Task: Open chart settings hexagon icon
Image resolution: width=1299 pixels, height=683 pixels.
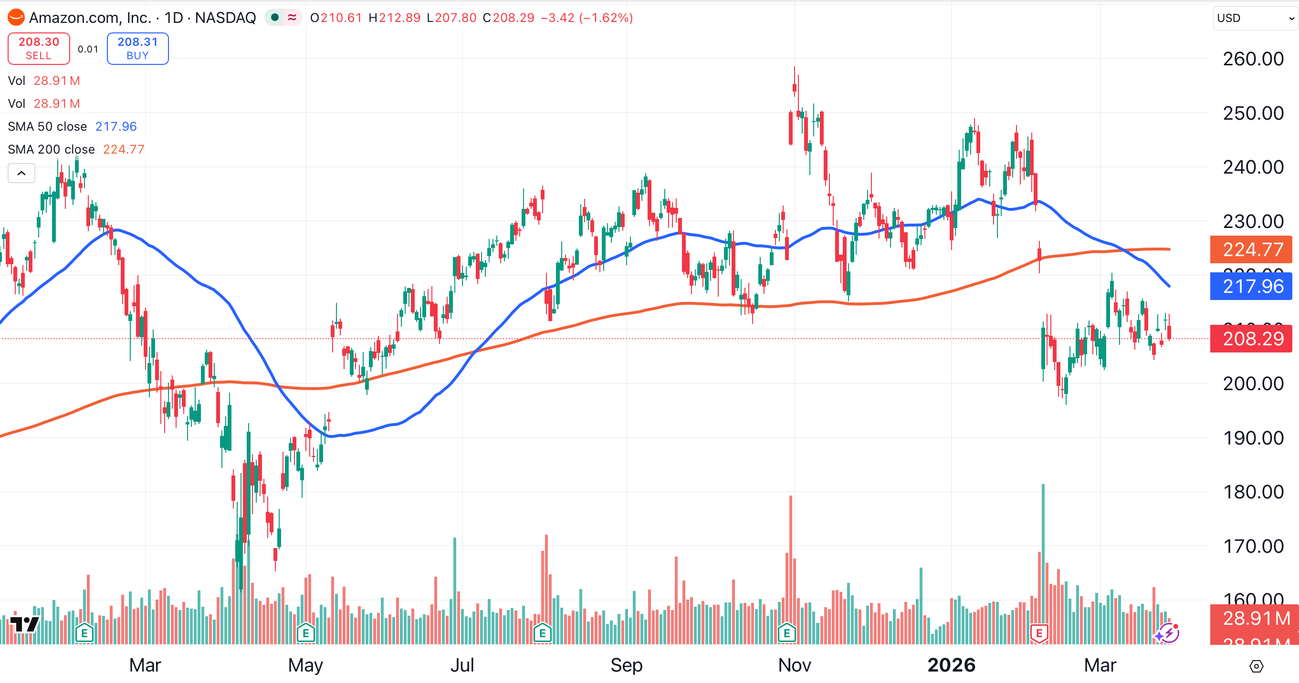Action: point(1256,666)
